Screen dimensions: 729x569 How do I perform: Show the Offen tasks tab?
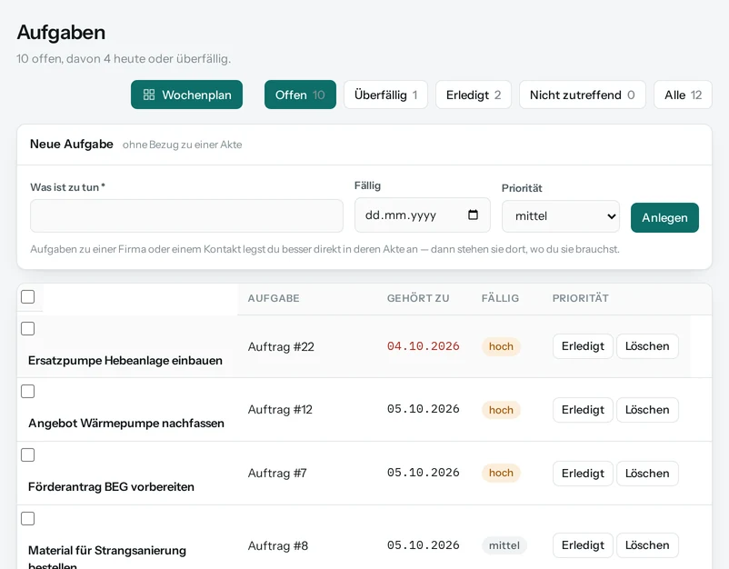300,95
